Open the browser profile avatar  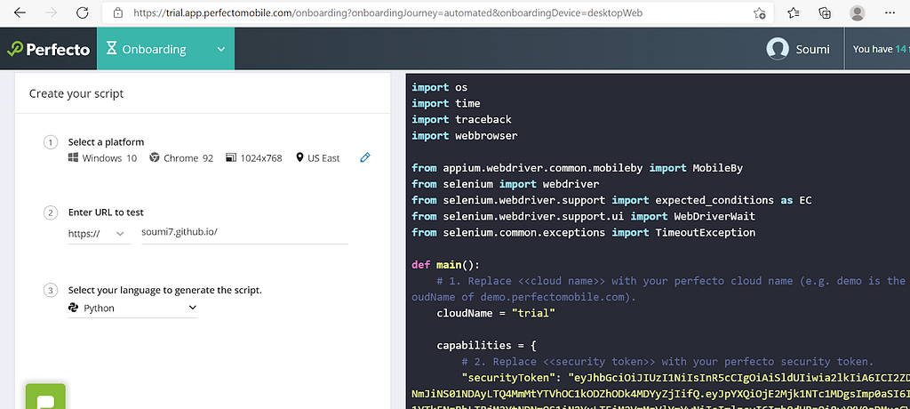point(858,12)
